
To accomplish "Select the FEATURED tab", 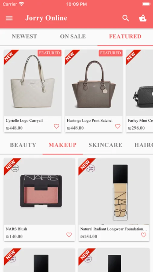I will tap(125, 37).
